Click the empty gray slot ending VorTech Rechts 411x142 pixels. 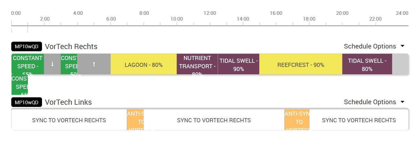[x=400, y=64]
